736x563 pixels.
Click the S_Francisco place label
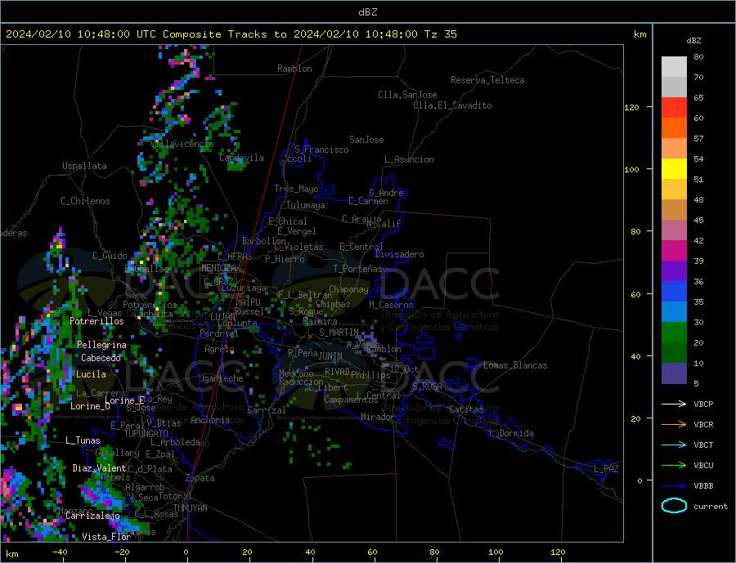click(x=321, y=150)
